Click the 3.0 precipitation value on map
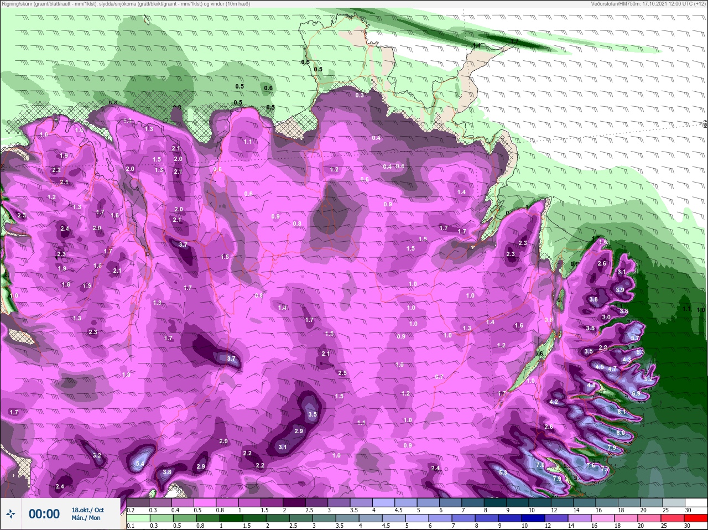 [x=606, y=317]
